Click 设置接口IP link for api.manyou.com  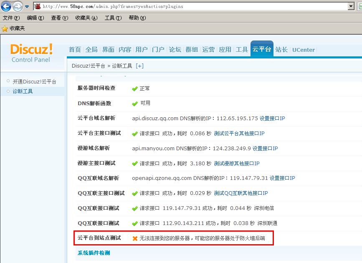pos(265,149)
